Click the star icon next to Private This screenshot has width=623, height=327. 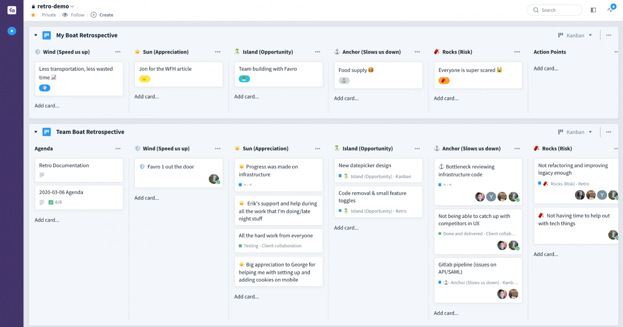[x=33, y=15]
